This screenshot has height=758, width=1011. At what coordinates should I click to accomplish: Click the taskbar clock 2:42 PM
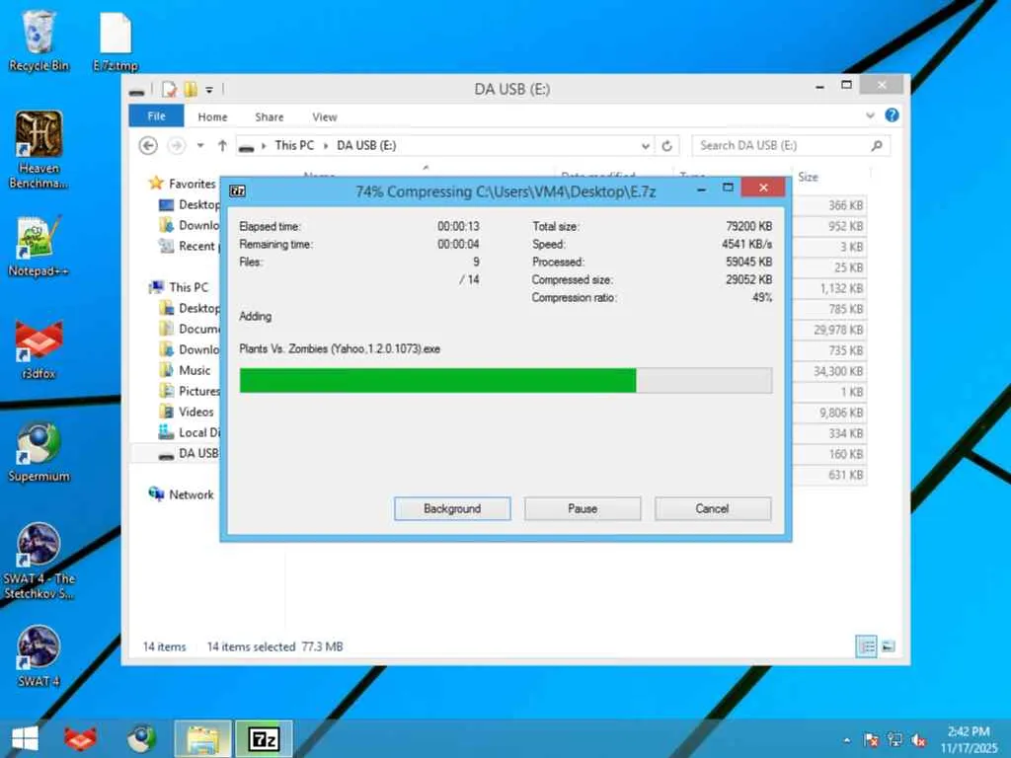(x=969, y=731)
